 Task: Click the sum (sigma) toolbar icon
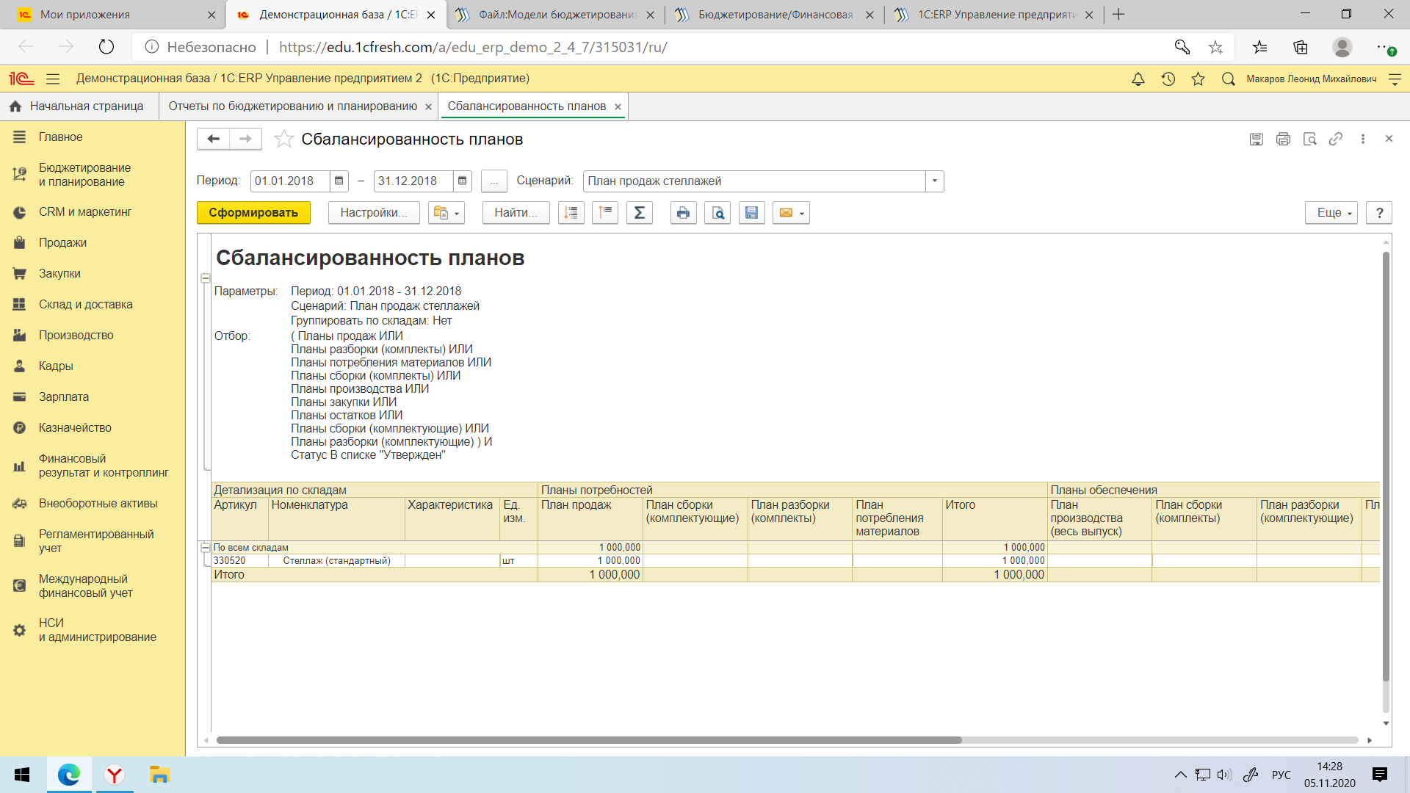tap(640, 213)
